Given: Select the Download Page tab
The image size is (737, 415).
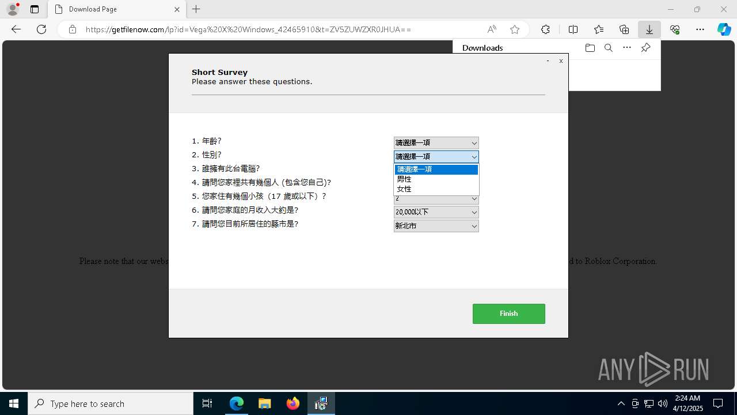Looking at the screenshot, I should click(117, 9).
